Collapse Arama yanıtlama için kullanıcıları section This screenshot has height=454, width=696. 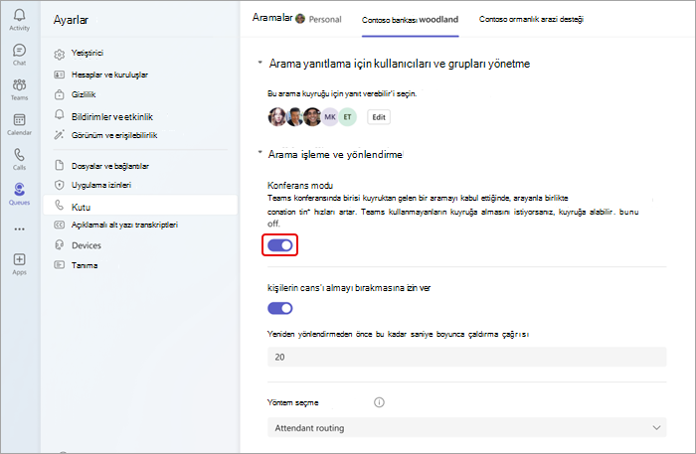[261, 63]
